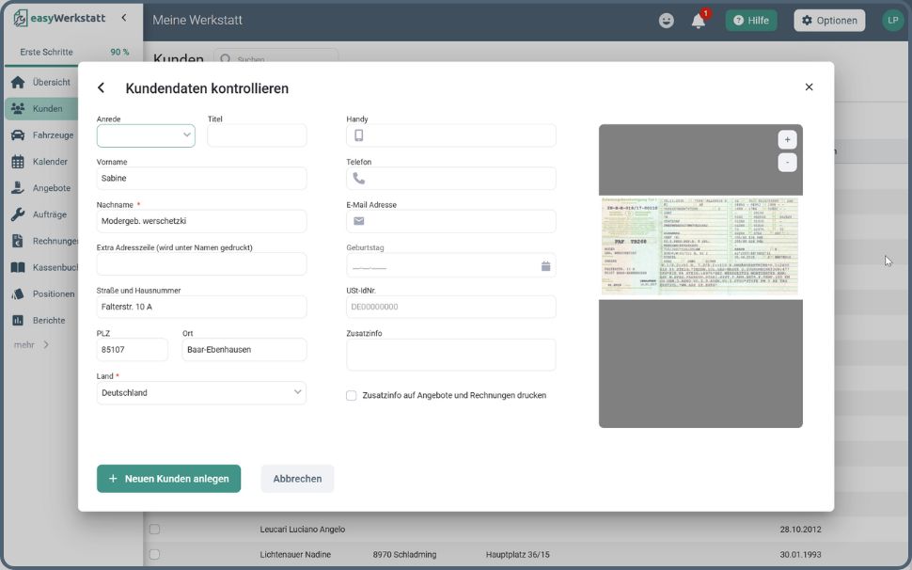Image resolution: width=912 pixels, height=570 pixels.
Task: Open Übersicht in the sidebar
Action: pyautogui.click(x=51, y=82)
